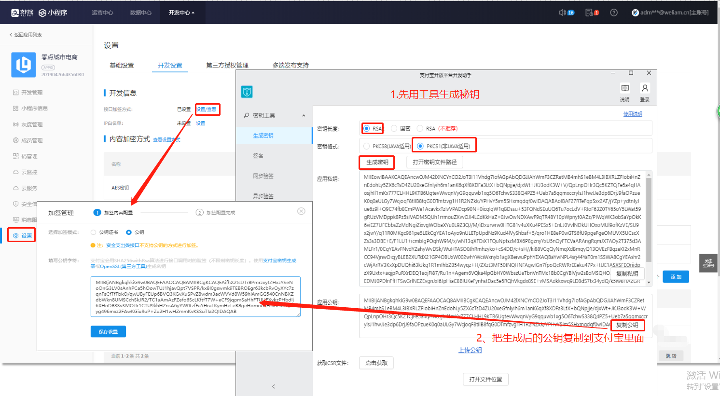Click 点击获取 CSR file button
Image resolution: width=720 pixels, height=396 pixels.
tap(376, 363)
